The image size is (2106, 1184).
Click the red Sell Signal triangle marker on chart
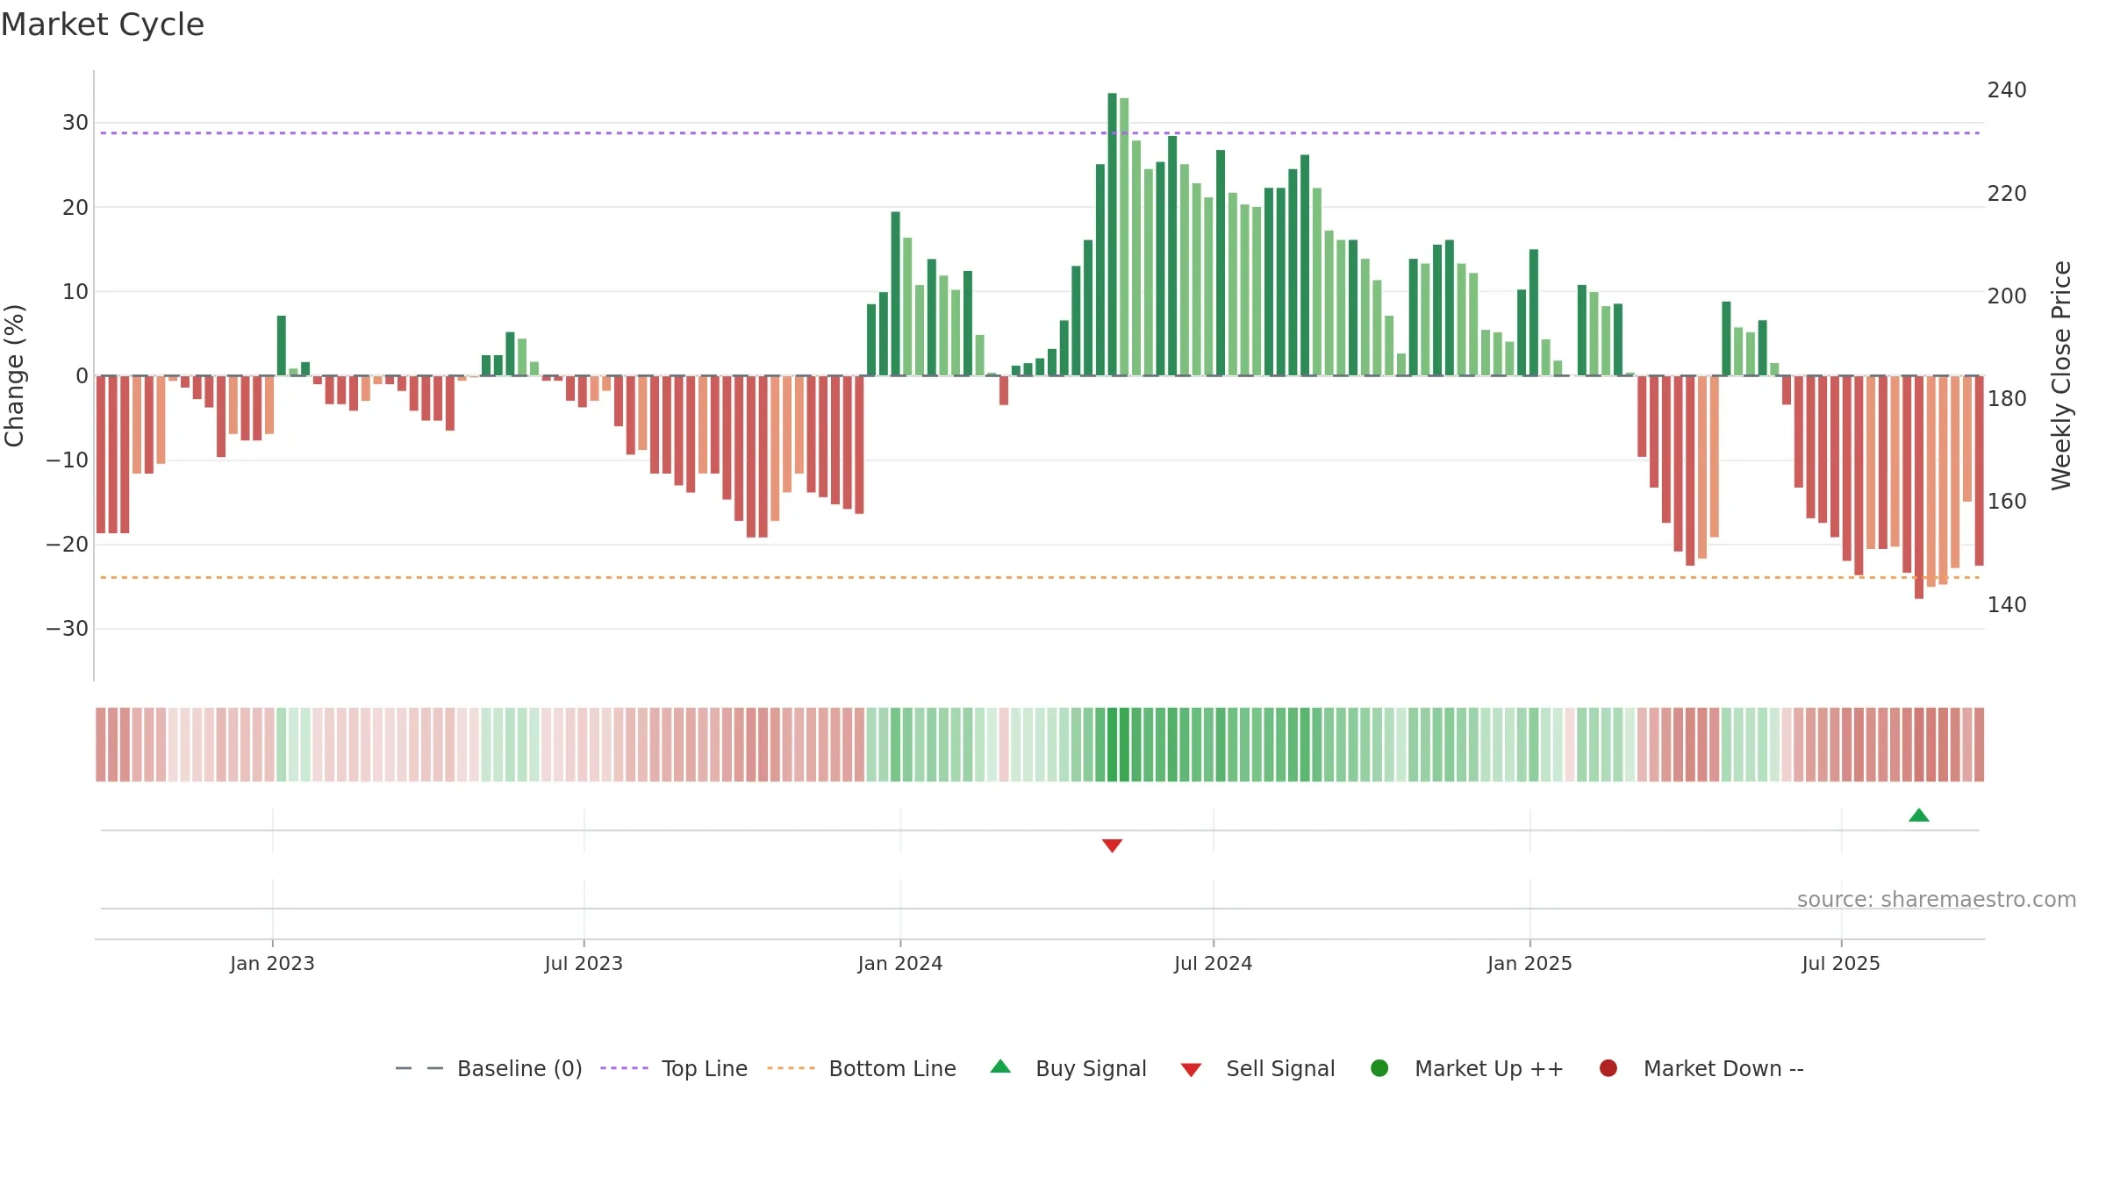click(1112, 845)
